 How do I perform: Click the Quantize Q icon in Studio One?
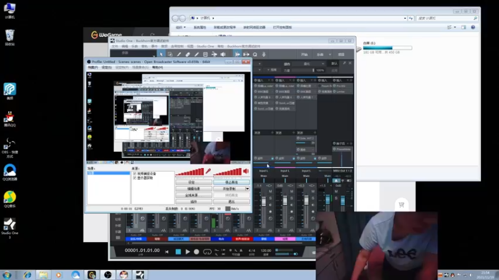pos(255,54)
